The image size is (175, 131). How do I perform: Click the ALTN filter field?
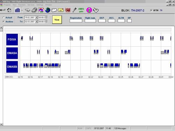[121, 21]
